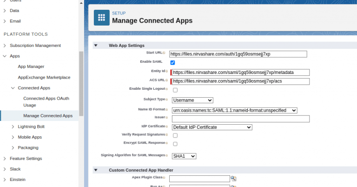357x187 pixels.
Task: Click the Manage Connected Apps grid icon
Action: [101, 18]
